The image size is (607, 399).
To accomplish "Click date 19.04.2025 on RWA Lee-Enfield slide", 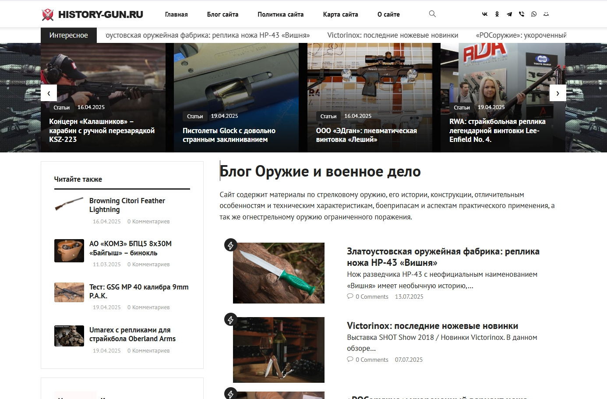I will (491, 107).
